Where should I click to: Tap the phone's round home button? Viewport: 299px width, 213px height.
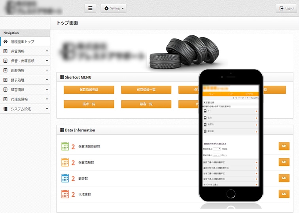click(231, 194)
